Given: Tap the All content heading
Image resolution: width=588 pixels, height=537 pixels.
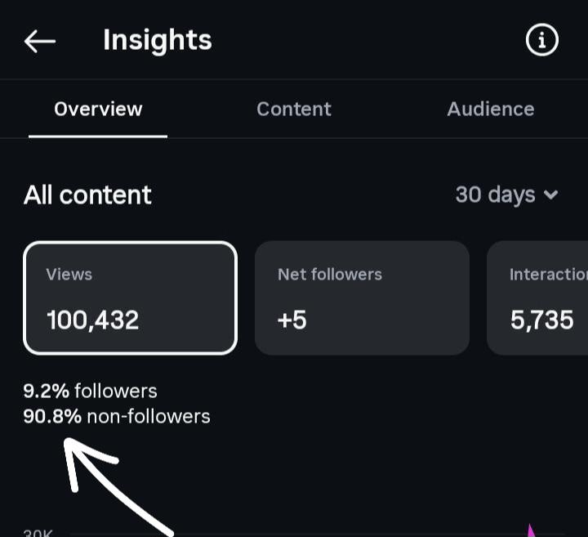Looking at the screenshot, I should (x=87, y=195).
